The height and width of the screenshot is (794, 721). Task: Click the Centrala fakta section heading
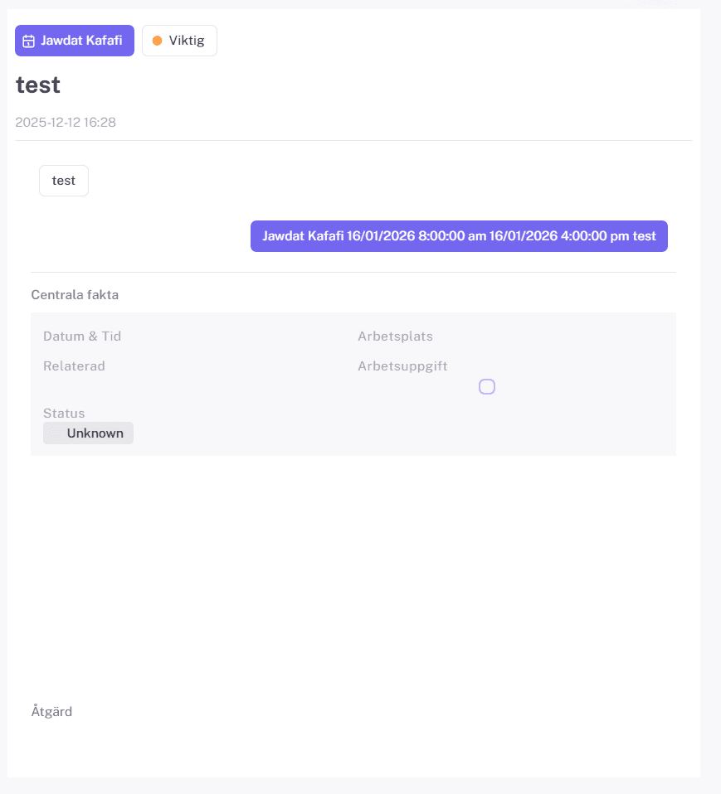click(x=74, y=294)
